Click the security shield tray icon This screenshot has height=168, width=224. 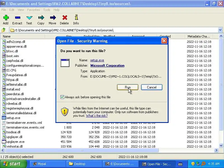(x=193, y=164)
